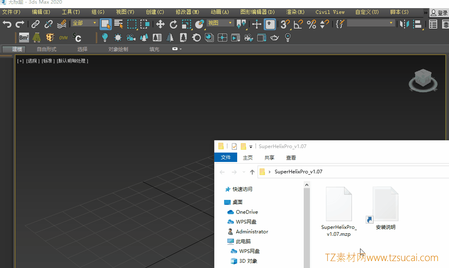
Task: Click the three-trees scatter toolbar icon
Action: [144, 38]
